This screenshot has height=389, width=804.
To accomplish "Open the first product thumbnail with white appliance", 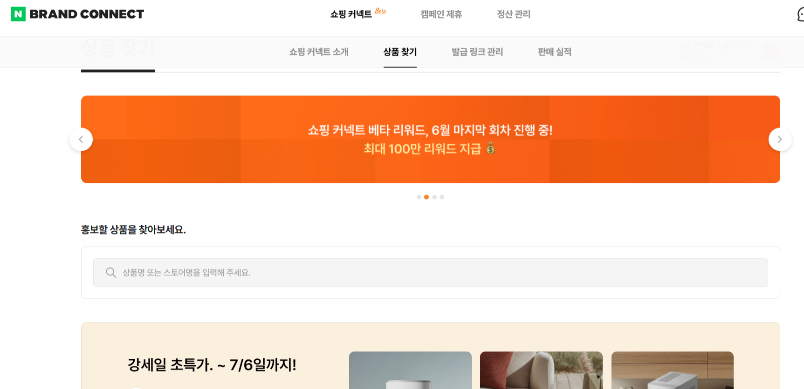I will pyautogui.click(x=410, y=370).
